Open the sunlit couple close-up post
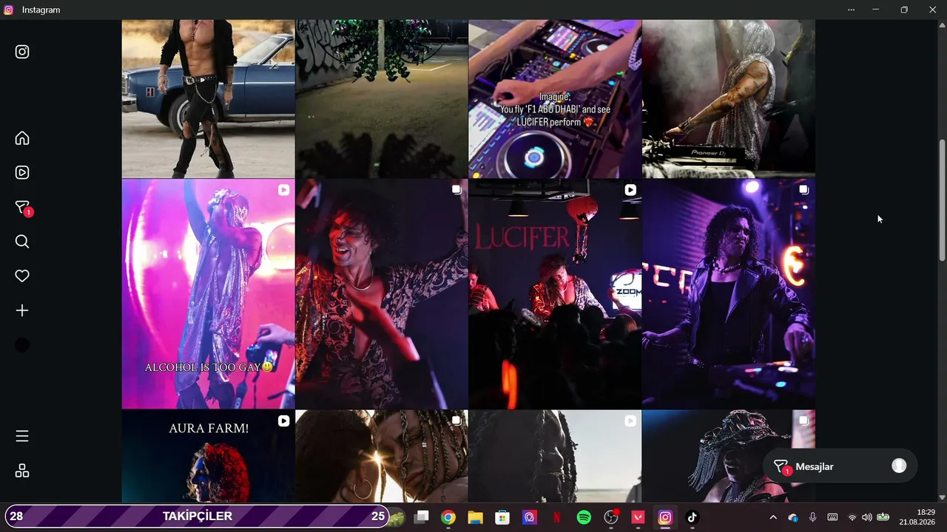Screen dimensions: 947x532 [381, 457]
